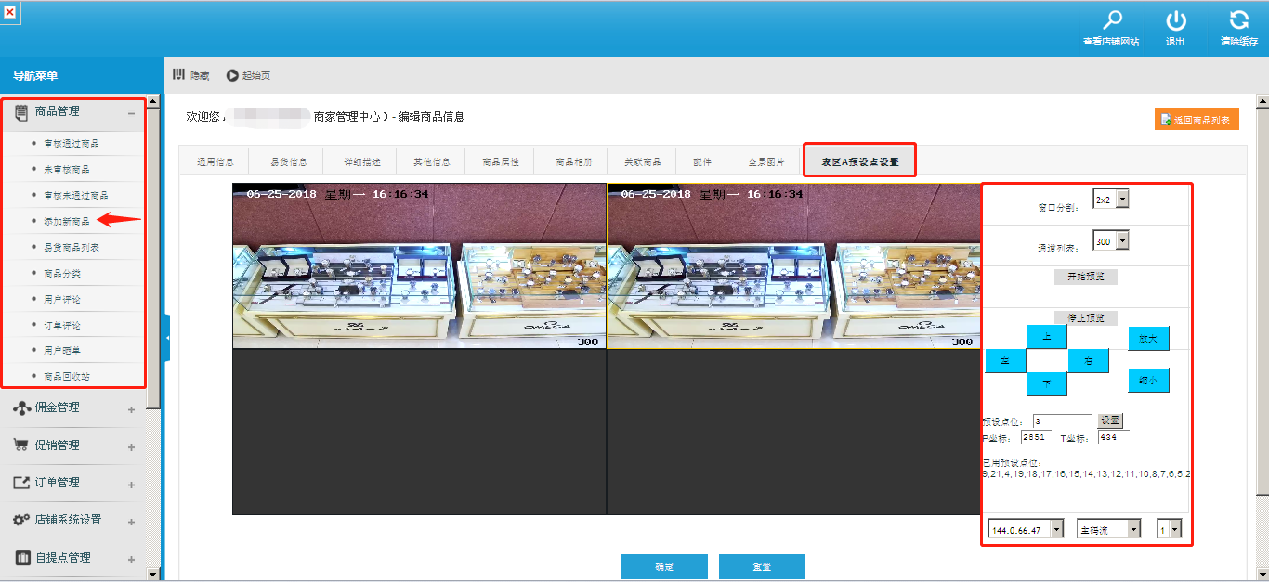The height and width of the screenshot is (582, 1269).
Task: Expand the 佣金管理 plus sign
Action: click(131, 409)
